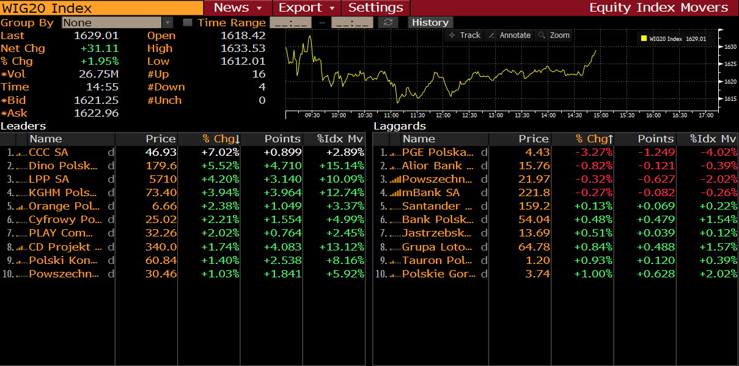Click the volume bar icon beside CCC SA
The image size is (739, 366).
point(20,153)
